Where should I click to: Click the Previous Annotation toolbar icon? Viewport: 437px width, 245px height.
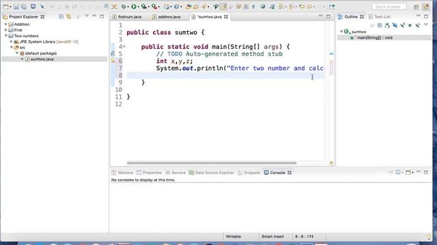[292, 6]
